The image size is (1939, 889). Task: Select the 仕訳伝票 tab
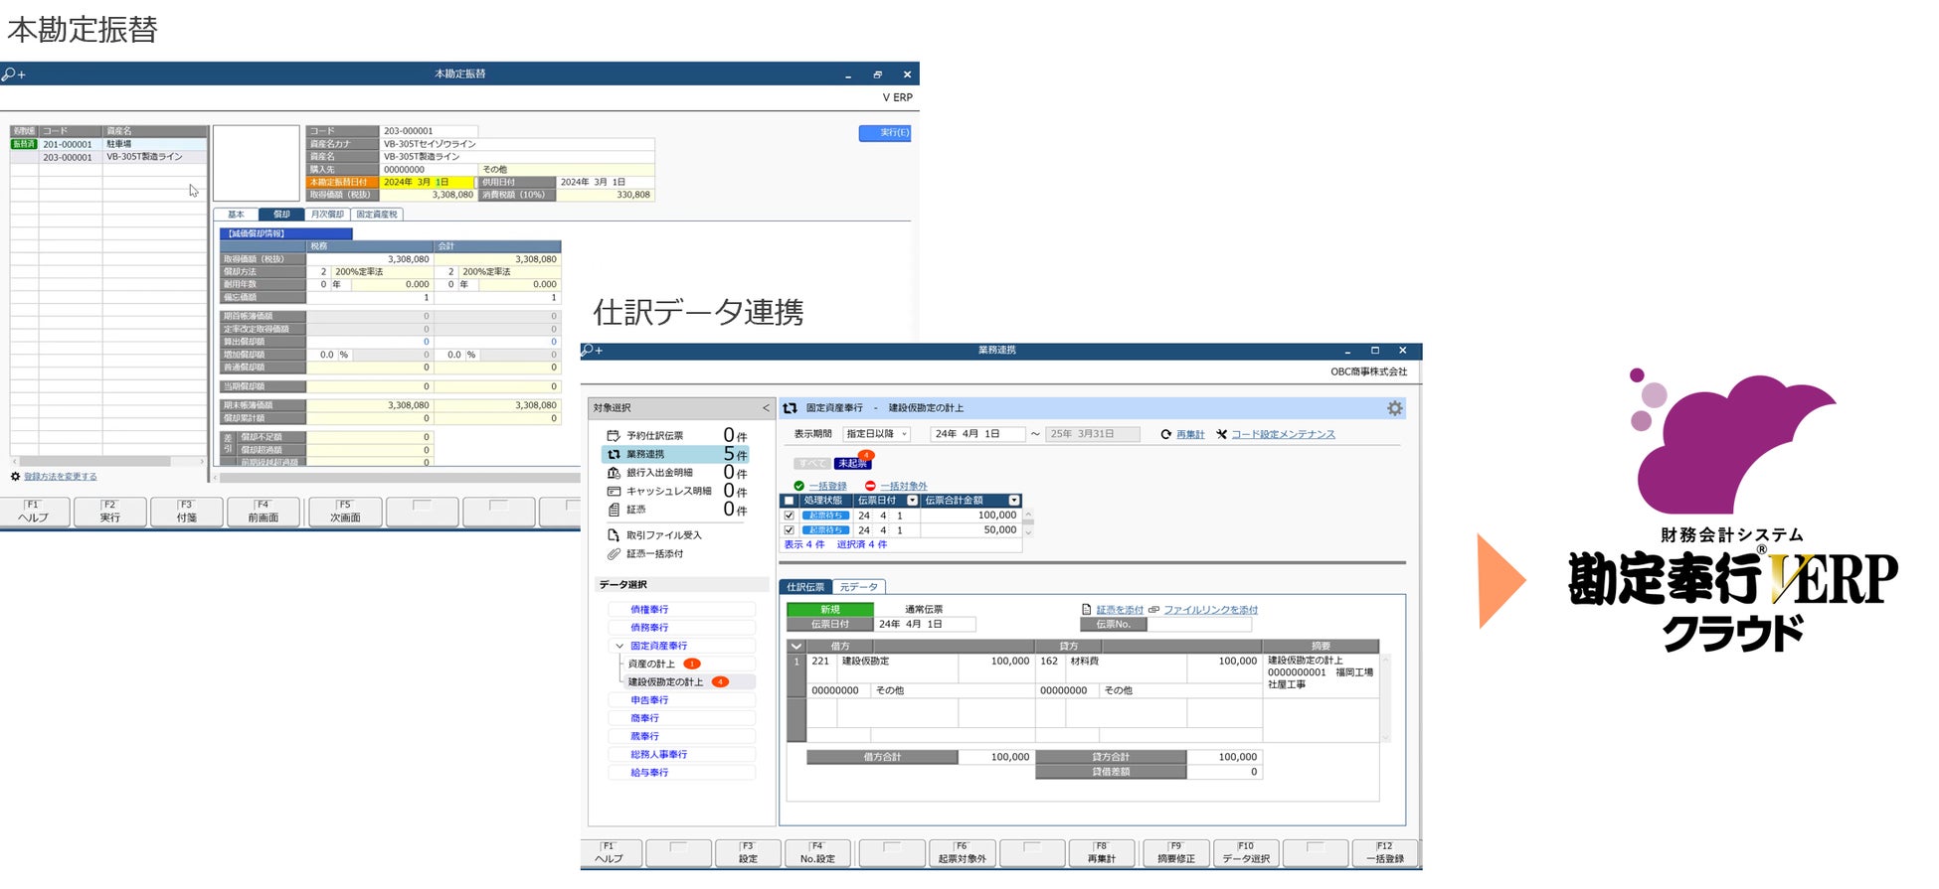point(806,587)
